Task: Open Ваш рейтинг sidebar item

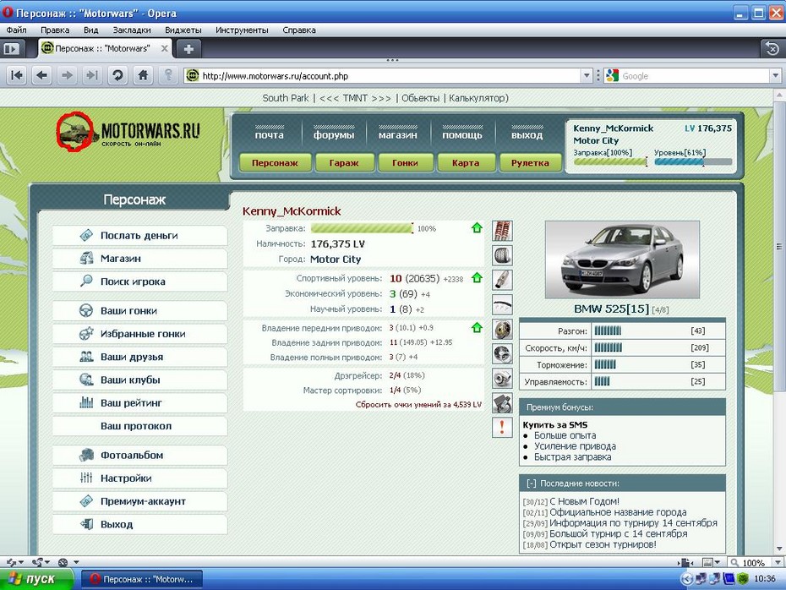Action: point(139,403)
